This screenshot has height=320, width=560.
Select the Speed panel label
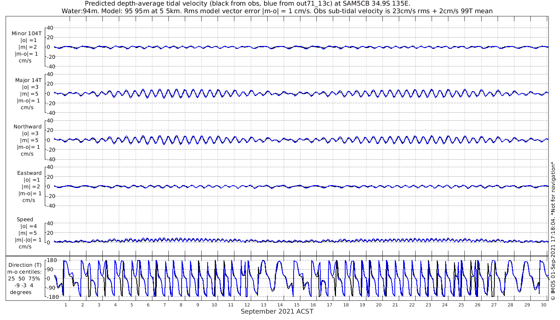(25, 219)
